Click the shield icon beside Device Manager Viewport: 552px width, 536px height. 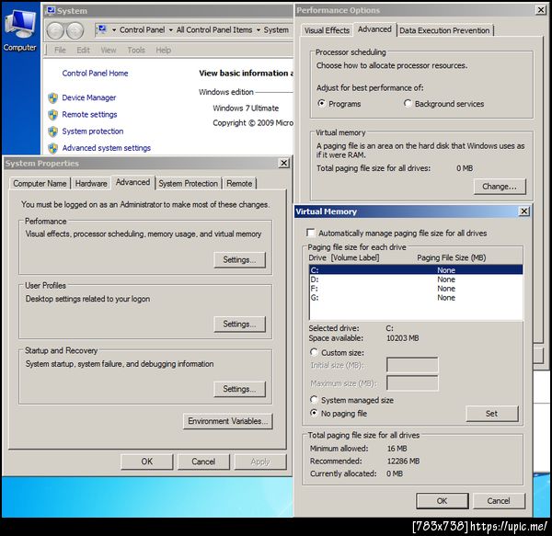pyautogui.click(x=53, y=97)
